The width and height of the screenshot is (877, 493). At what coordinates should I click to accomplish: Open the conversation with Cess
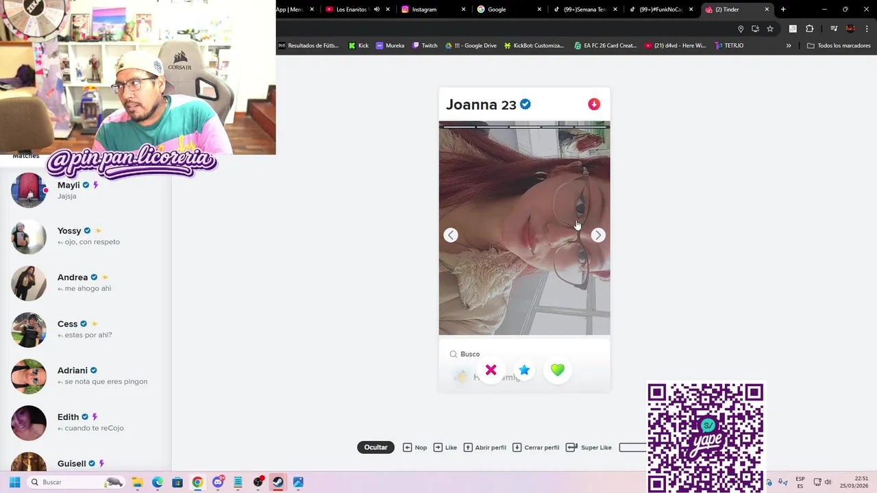[x=86, y=329]
